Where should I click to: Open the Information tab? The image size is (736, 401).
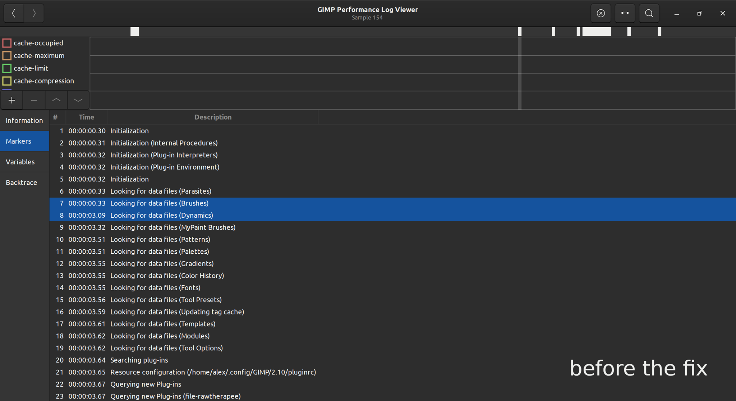click(24, 120)
